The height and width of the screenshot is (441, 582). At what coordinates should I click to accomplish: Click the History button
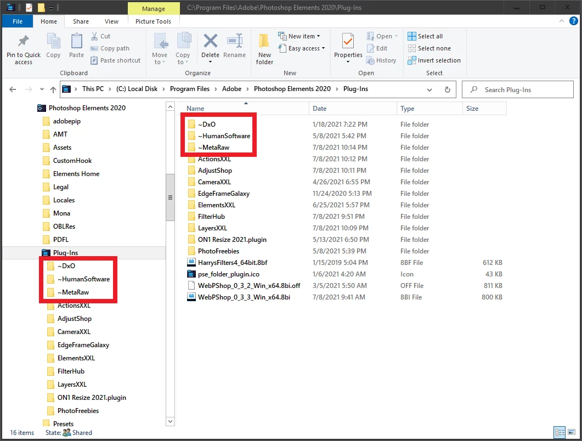381,60
